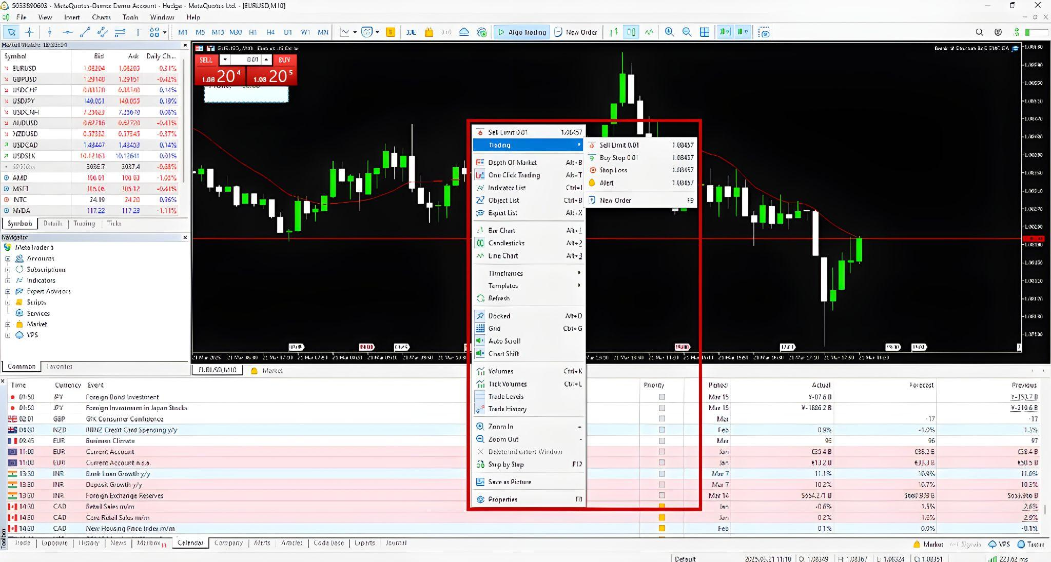Click the SELL button on chart panel
The width and height of the screenshot is (1051, 562).
[x=206, y=60]
